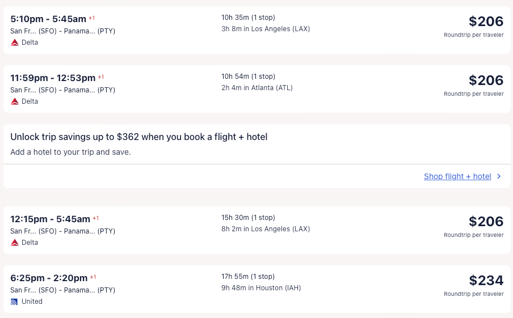Click the chevron beside Shop flight + hotel

[499, 176]
